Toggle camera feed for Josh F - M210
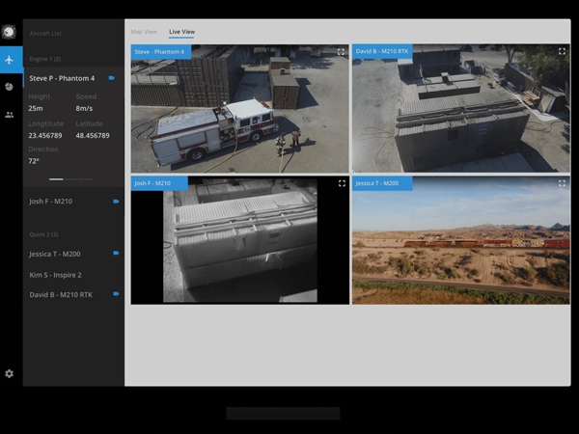Image resolution: width=579 pixels, height=434 pixels. [x=116, y=202]
